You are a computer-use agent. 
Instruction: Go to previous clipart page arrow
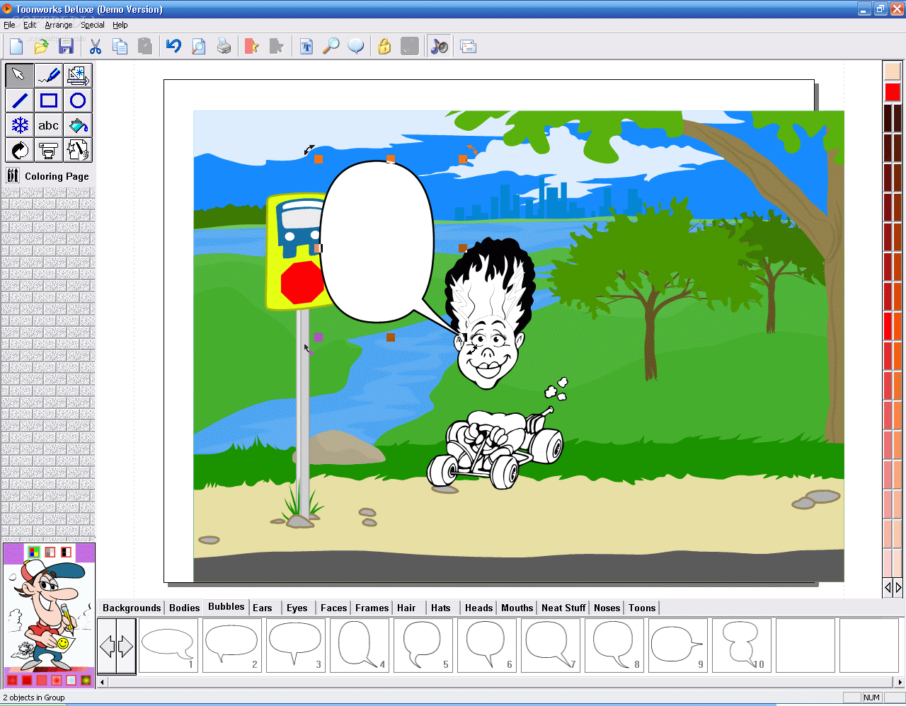click(x=108, y=646)
